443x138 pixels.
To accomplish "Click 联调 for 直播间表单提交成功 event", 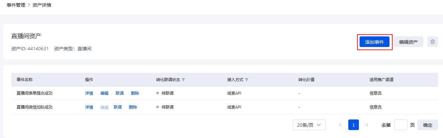I will [120, 93].
